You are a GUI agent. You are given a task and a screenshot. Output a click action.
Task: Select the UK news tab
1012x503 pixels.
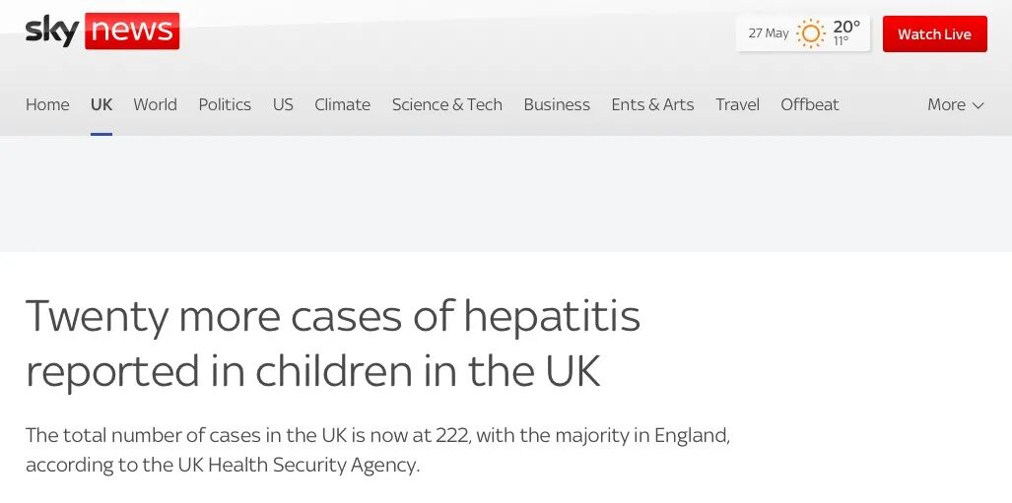click(x=101, y=104)
